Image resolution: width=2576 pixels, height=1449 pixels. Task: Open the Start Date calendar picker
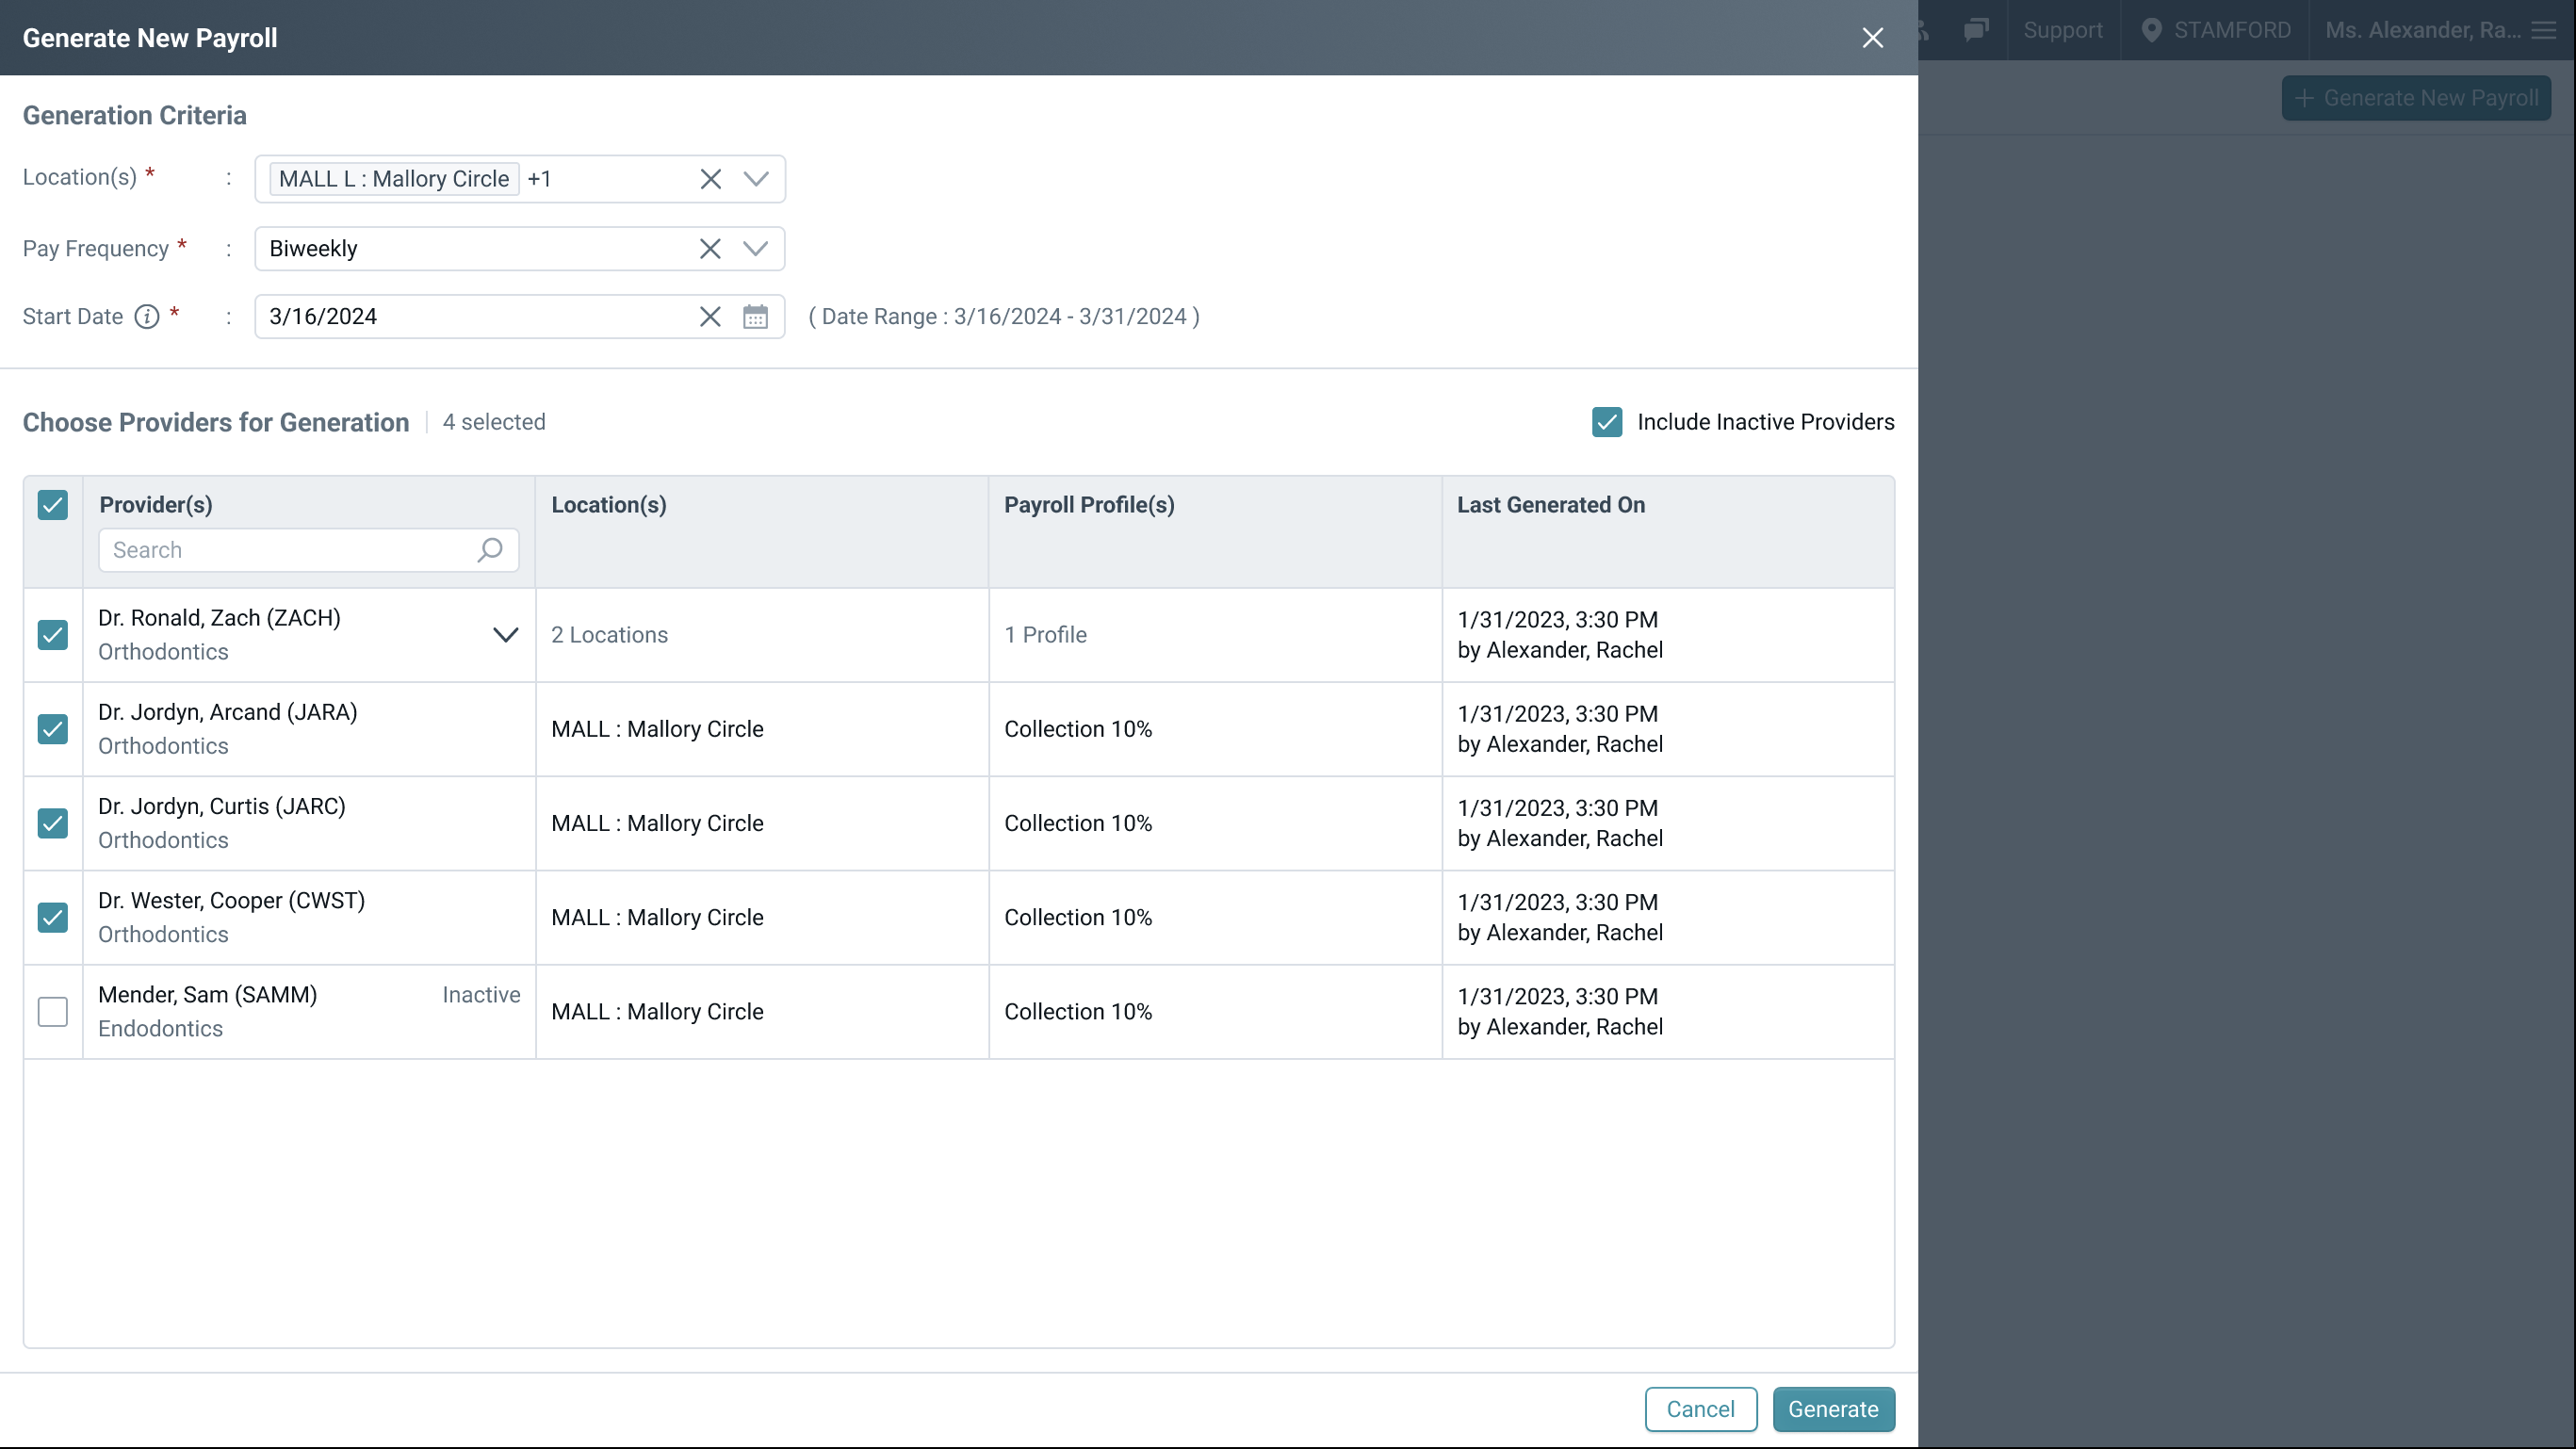tap(755, 317)
